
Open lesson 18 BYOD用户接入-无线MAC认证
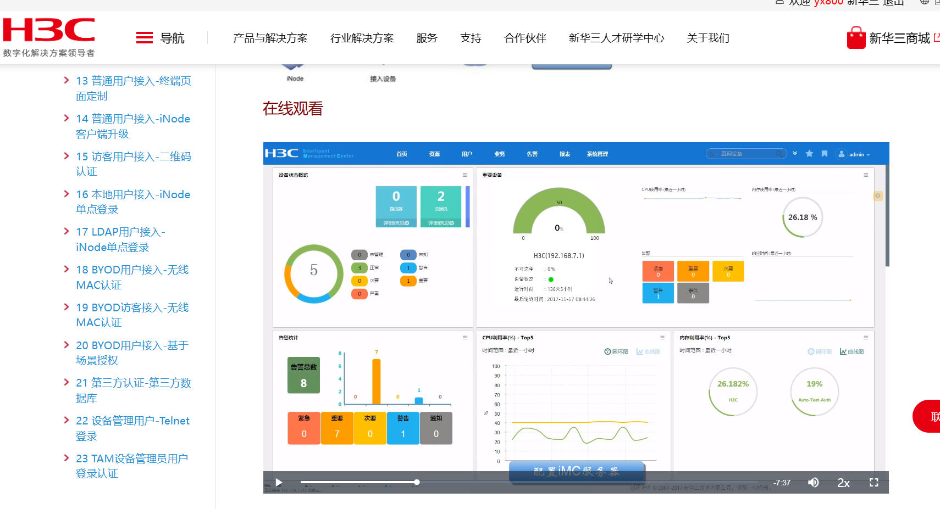pyautogui.click(x=132, y=277)
